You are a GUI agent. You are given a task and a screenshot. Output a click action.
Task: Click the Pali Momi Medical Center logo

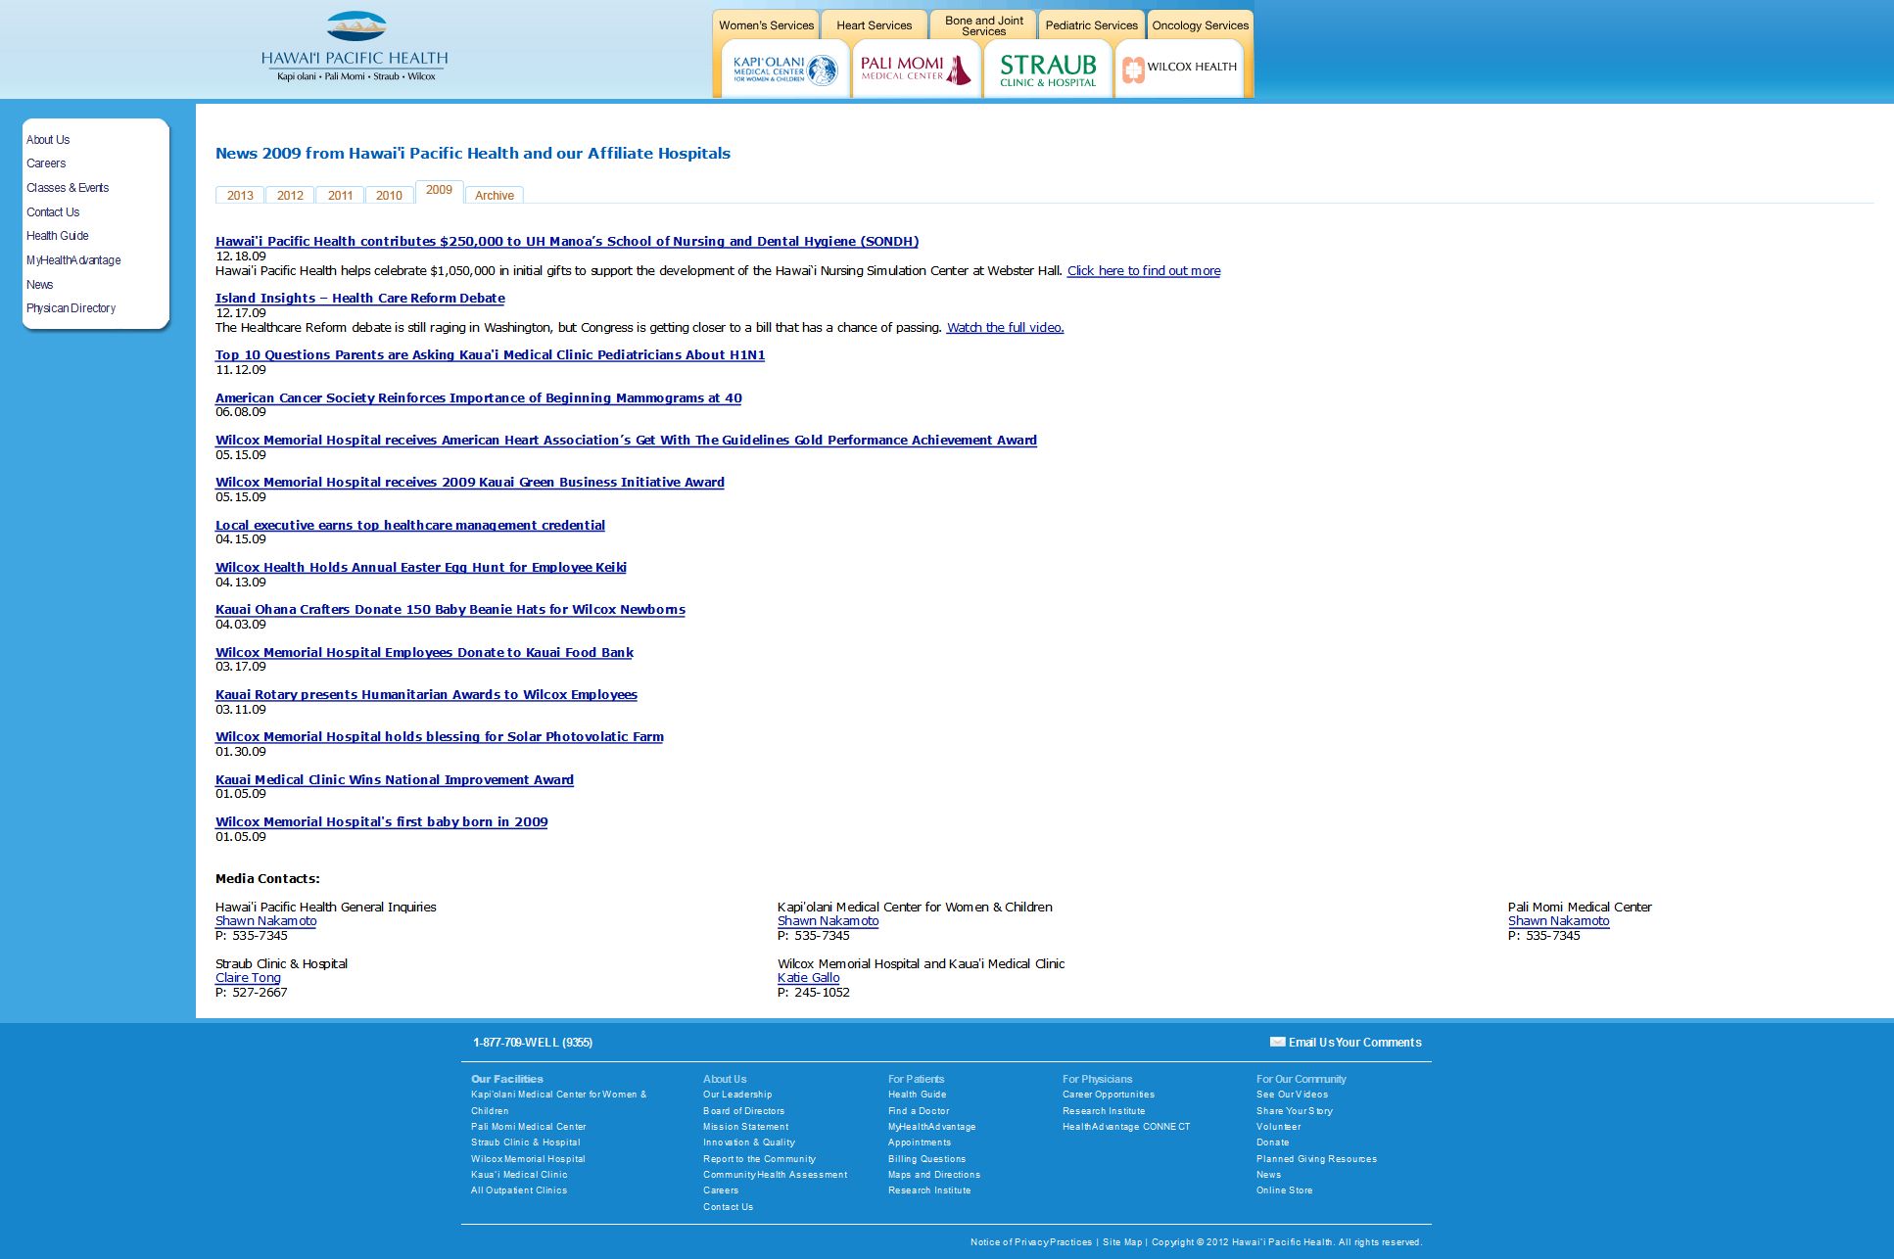click(916, 70)
